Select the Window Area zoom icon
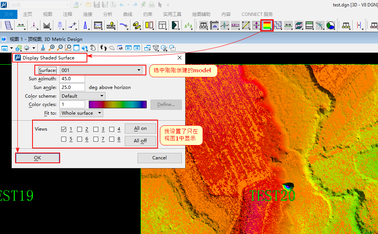 tap(68, 48)
